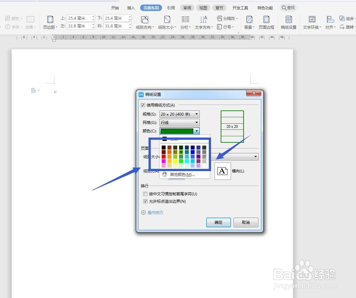Click the 组合 group icon
Screen dimensions: 356x298
pos(342,18)
